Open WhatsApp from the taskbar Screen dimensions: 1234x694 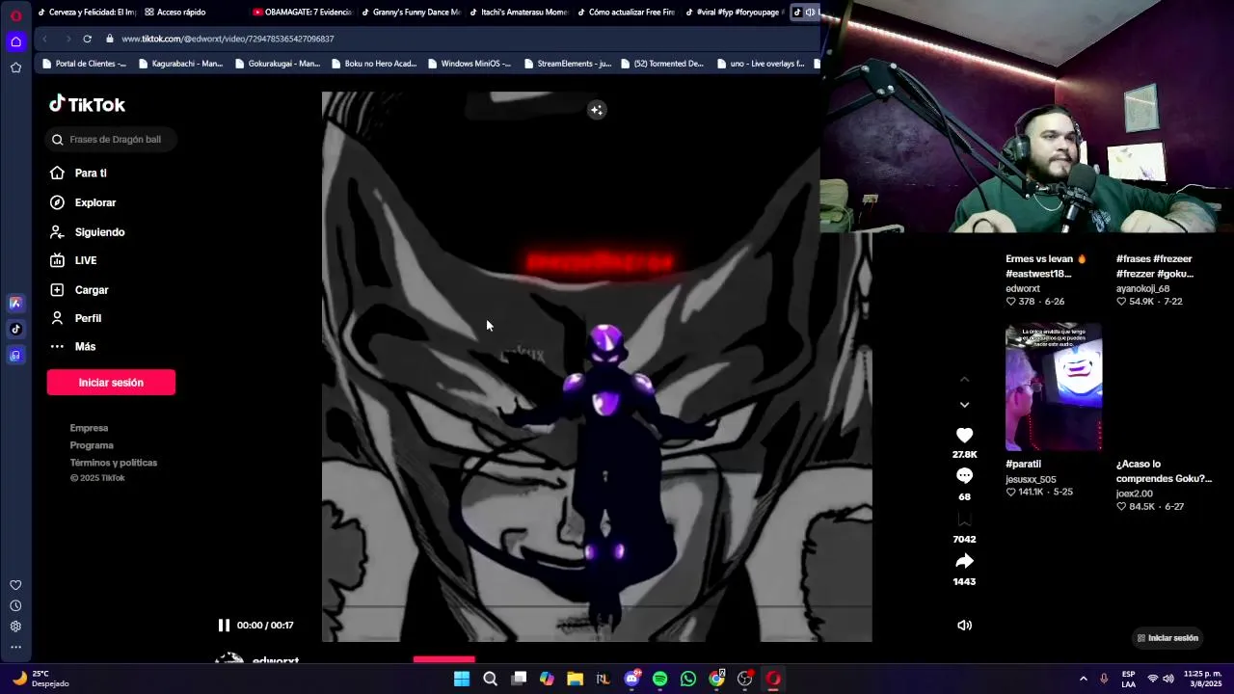pos(688,679)
